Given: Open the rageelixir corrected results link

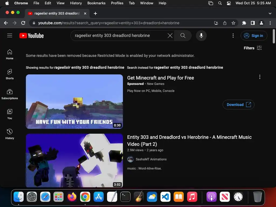Looking at the screenshot, I should tap(89, 67).
